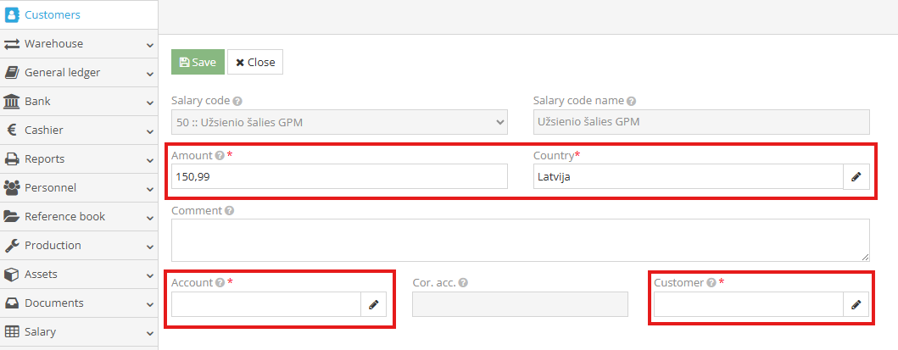Image resolution: width=898 pixels, height=350 pixels.
Task: Click the Warehouse arrows icon
Action: pos(12,44)
